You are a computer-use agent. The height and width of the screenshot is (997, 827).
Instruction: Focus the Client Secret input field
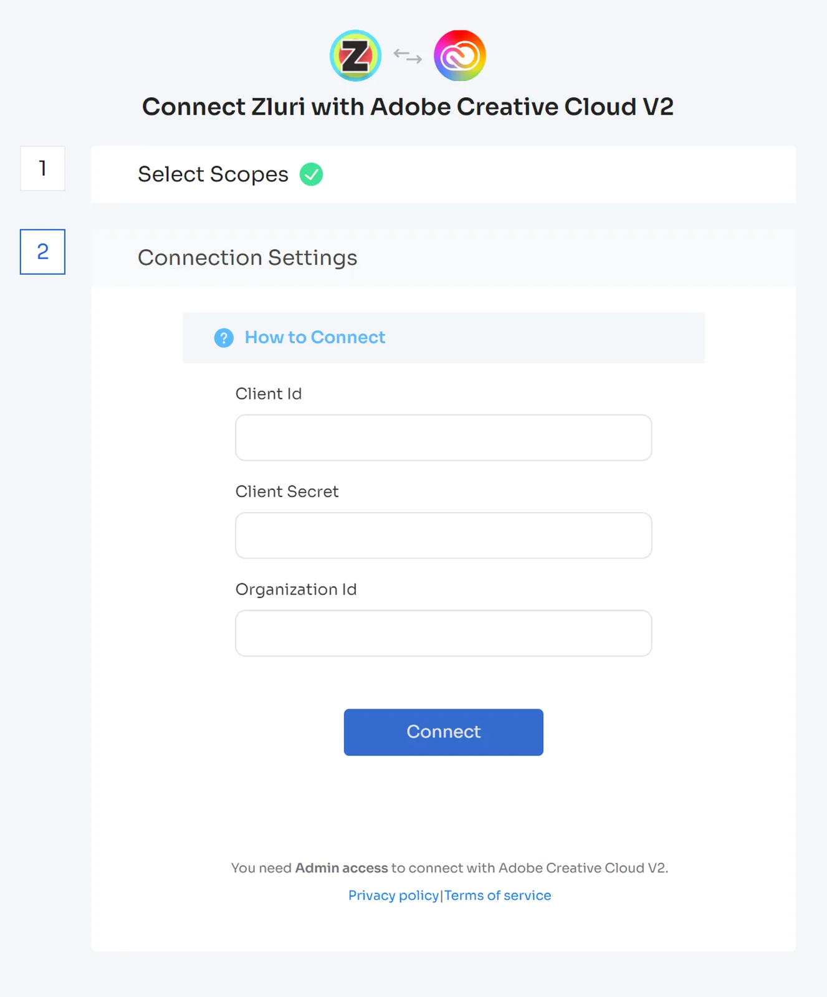point(443,535)
